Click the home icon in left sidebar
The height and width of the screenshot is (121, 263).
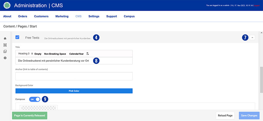click(x=5, y=39)
